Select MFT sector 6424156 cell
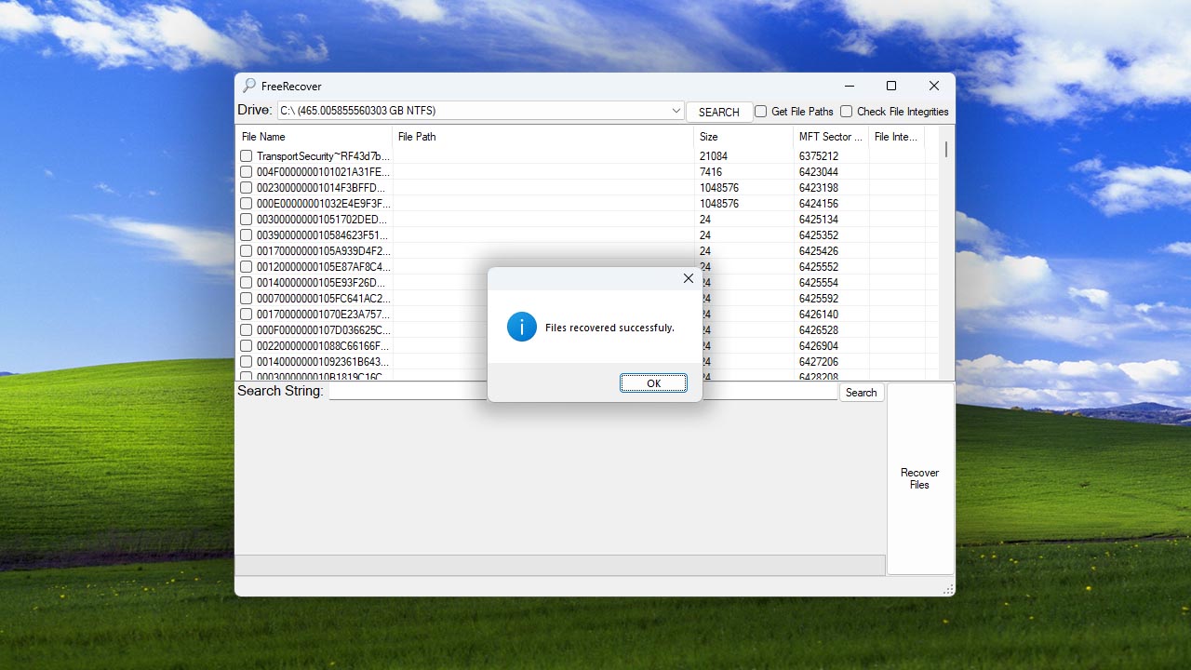1191x670 pixels. 819,204
